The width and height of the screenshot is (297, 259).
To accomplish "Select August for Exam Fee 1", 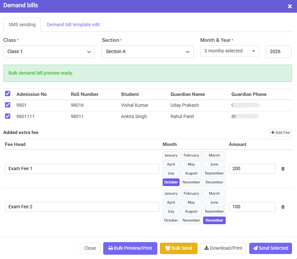I will pyautogui.click(x=191, y=173).
